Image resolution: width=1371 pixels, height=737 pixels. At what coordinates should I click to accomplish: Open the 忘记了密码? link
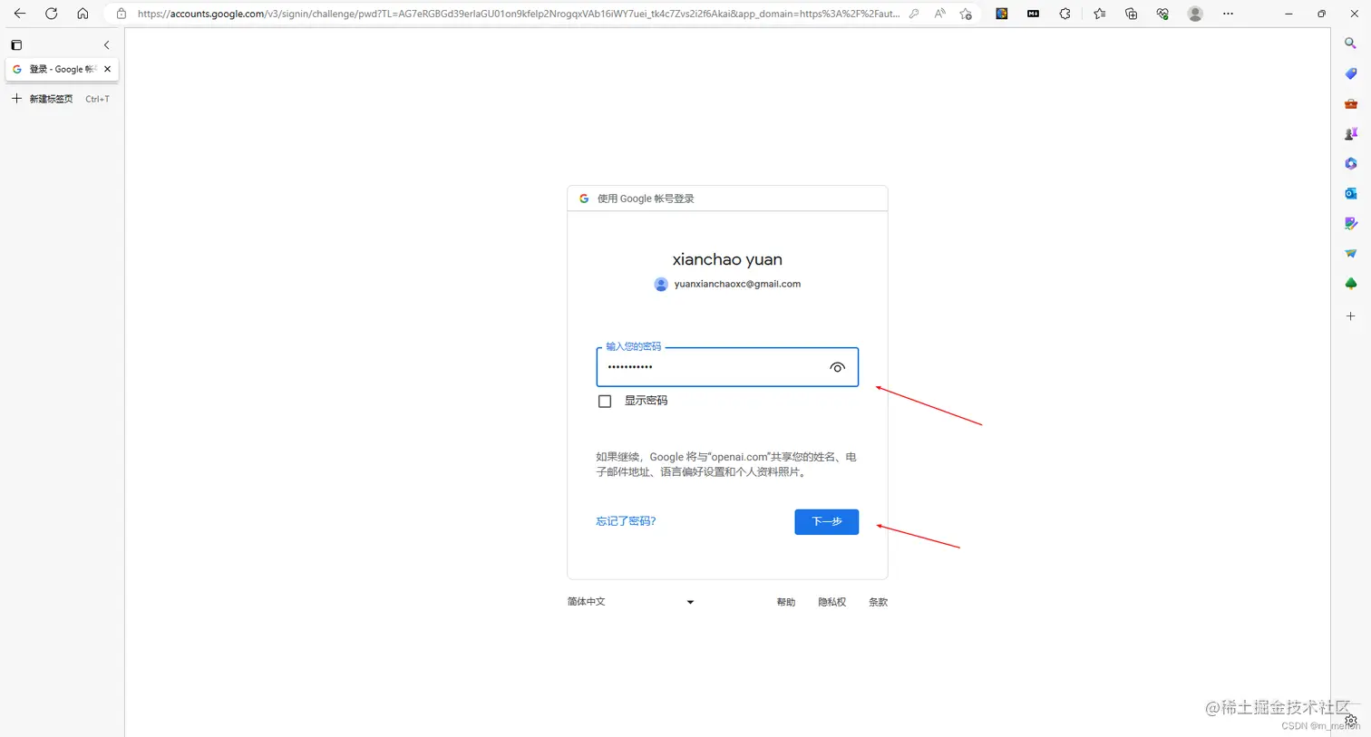[626, 521]
